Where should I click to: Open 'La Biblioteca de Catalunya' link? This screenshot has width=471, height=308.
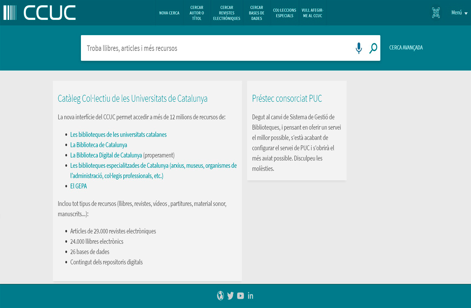tap(99, 145)
